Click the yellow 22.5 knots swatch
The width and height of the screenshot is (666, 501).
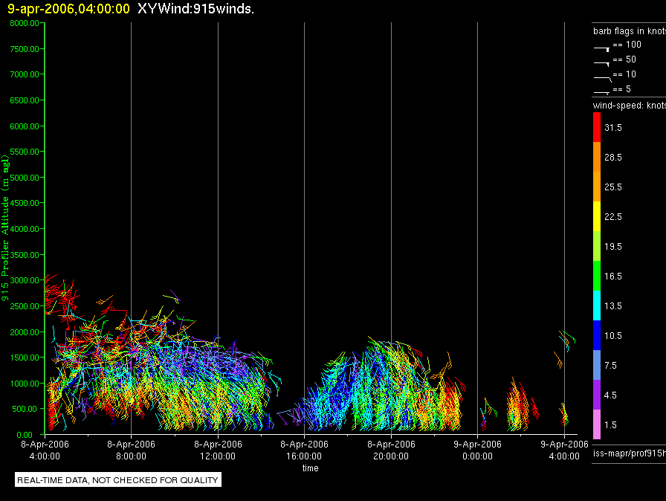click(597, 216)
